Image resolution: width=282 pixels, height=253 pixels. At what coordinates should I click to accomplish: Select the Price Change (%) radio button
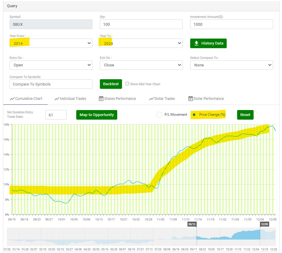(194, 115)
